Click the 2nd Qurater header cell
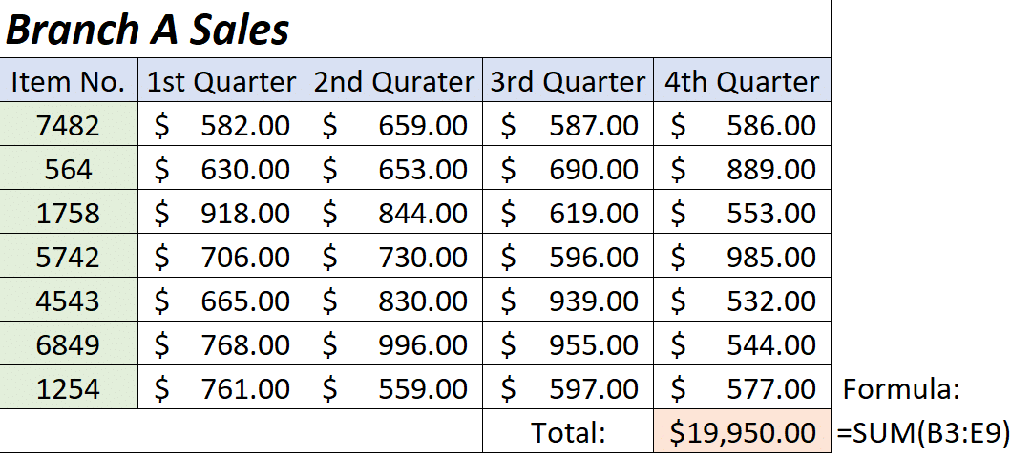This screenshot has width=1032, height=457. [x=393, y=82]
